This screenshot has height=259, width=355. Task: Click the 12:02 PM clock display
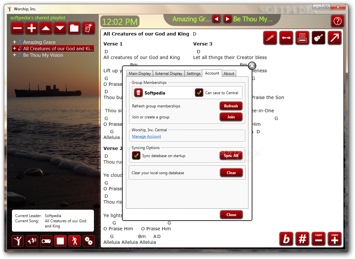click(x=120, y=22)
